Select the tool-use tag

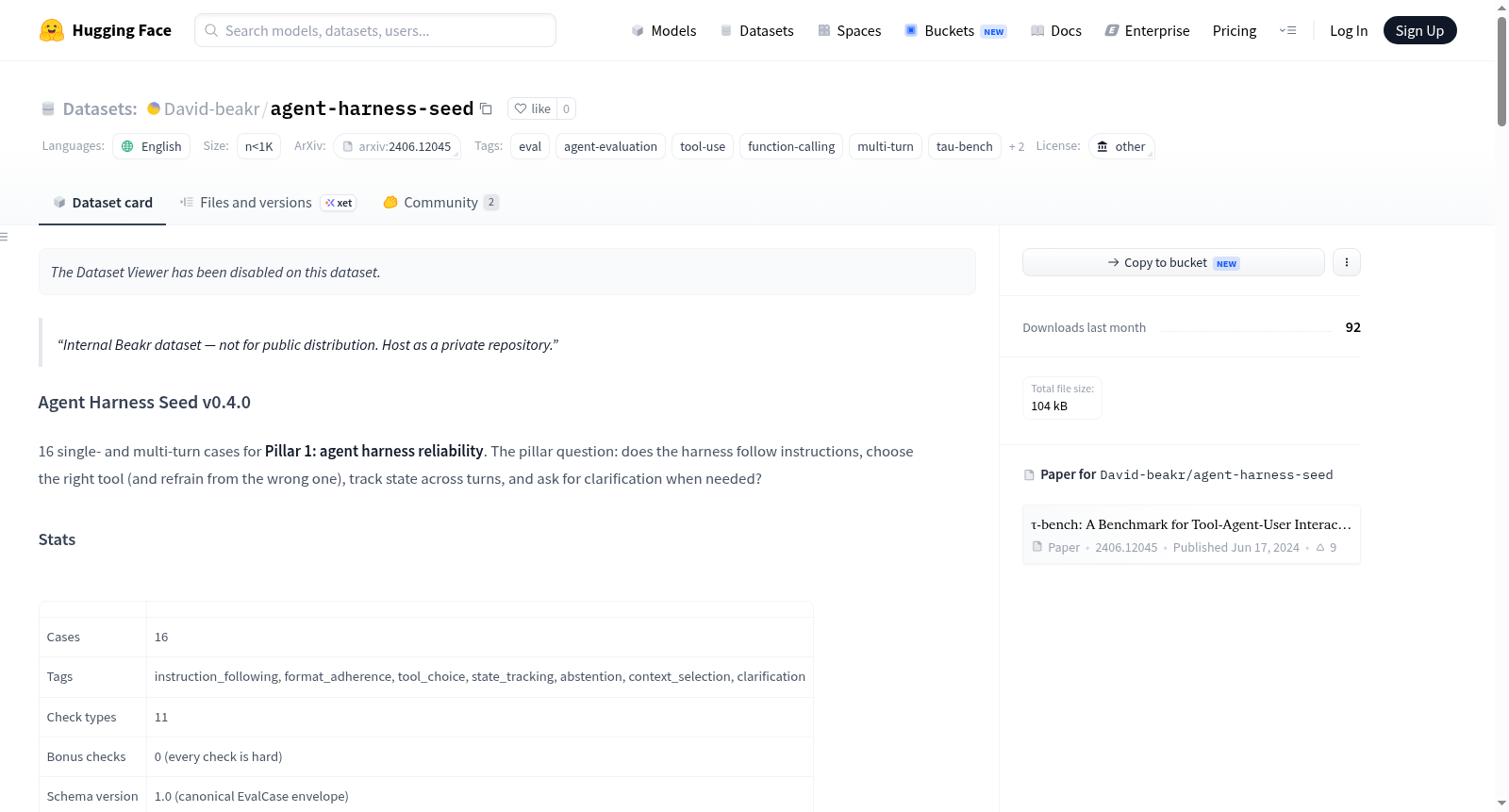[703, 146]
